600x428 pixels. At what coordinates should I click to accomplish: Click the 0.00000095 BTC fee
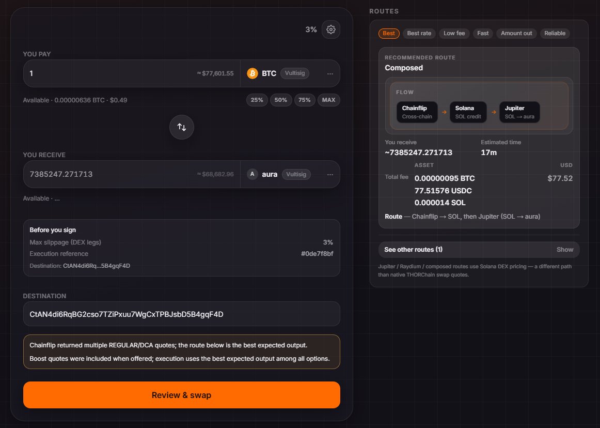[445, 178]
